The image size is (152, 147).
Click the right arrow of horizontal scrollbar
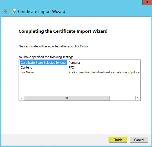(138, 98)
